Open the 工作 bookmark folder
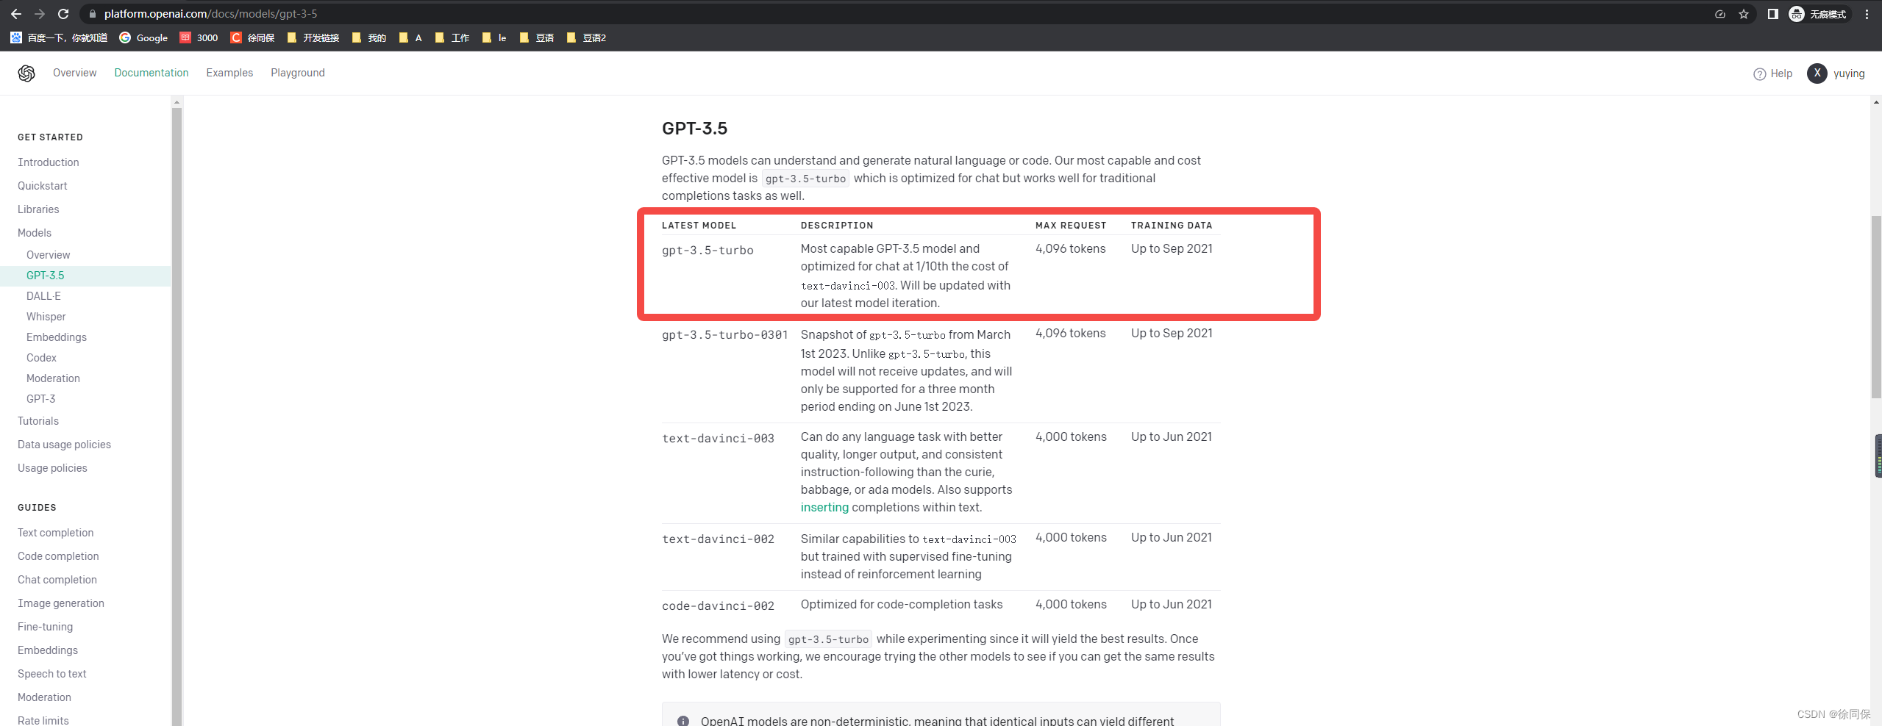 click(x=452, y=37)
